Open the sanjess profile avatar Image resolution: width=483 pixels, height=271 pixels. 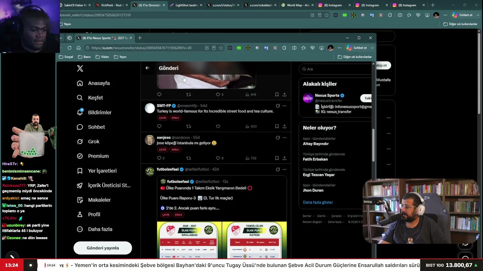click(x=150, y=140)
